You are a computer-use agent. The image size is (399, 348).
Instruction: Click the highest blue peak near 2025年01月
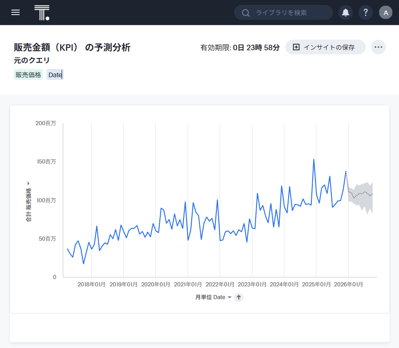pos(314,160)
